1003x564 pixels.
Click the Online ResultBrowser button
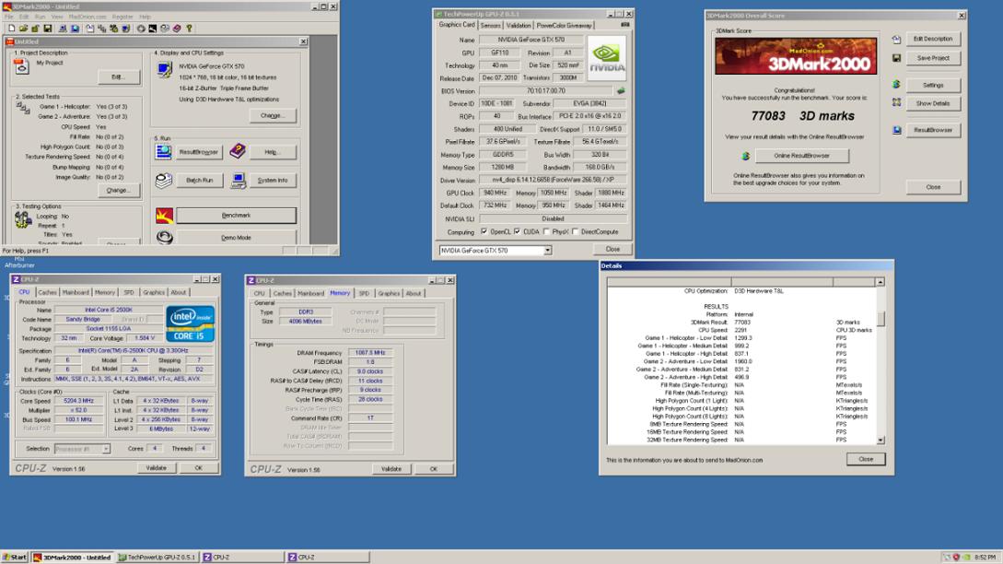coord(801,156)
